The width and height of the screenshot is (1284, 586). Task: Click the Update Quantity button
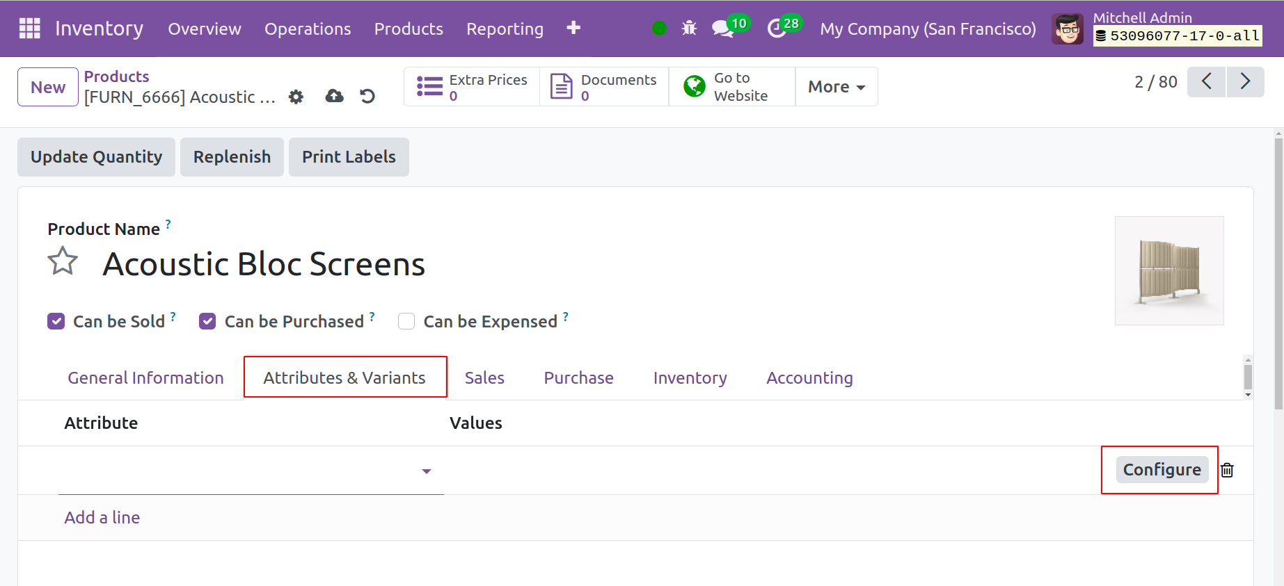coord(96,157)
